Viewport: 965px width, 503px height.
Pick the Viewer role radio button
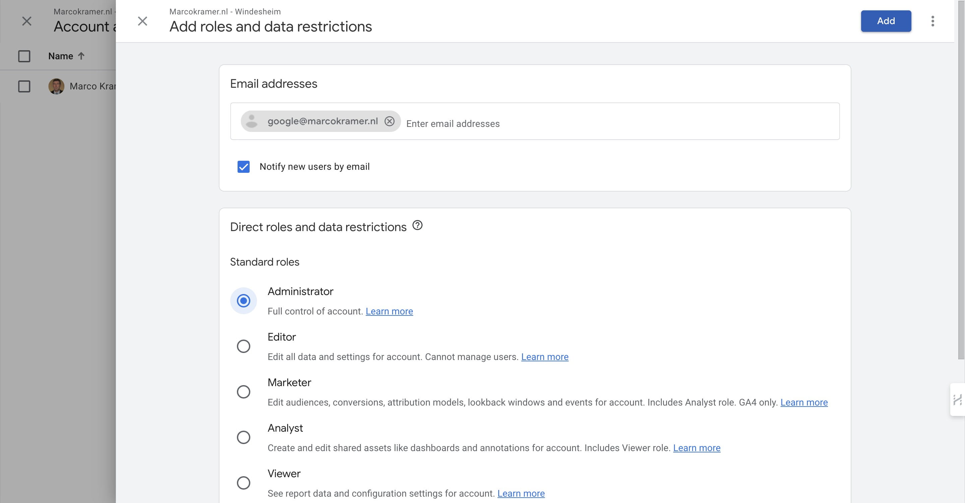click(x=244, y=483)
